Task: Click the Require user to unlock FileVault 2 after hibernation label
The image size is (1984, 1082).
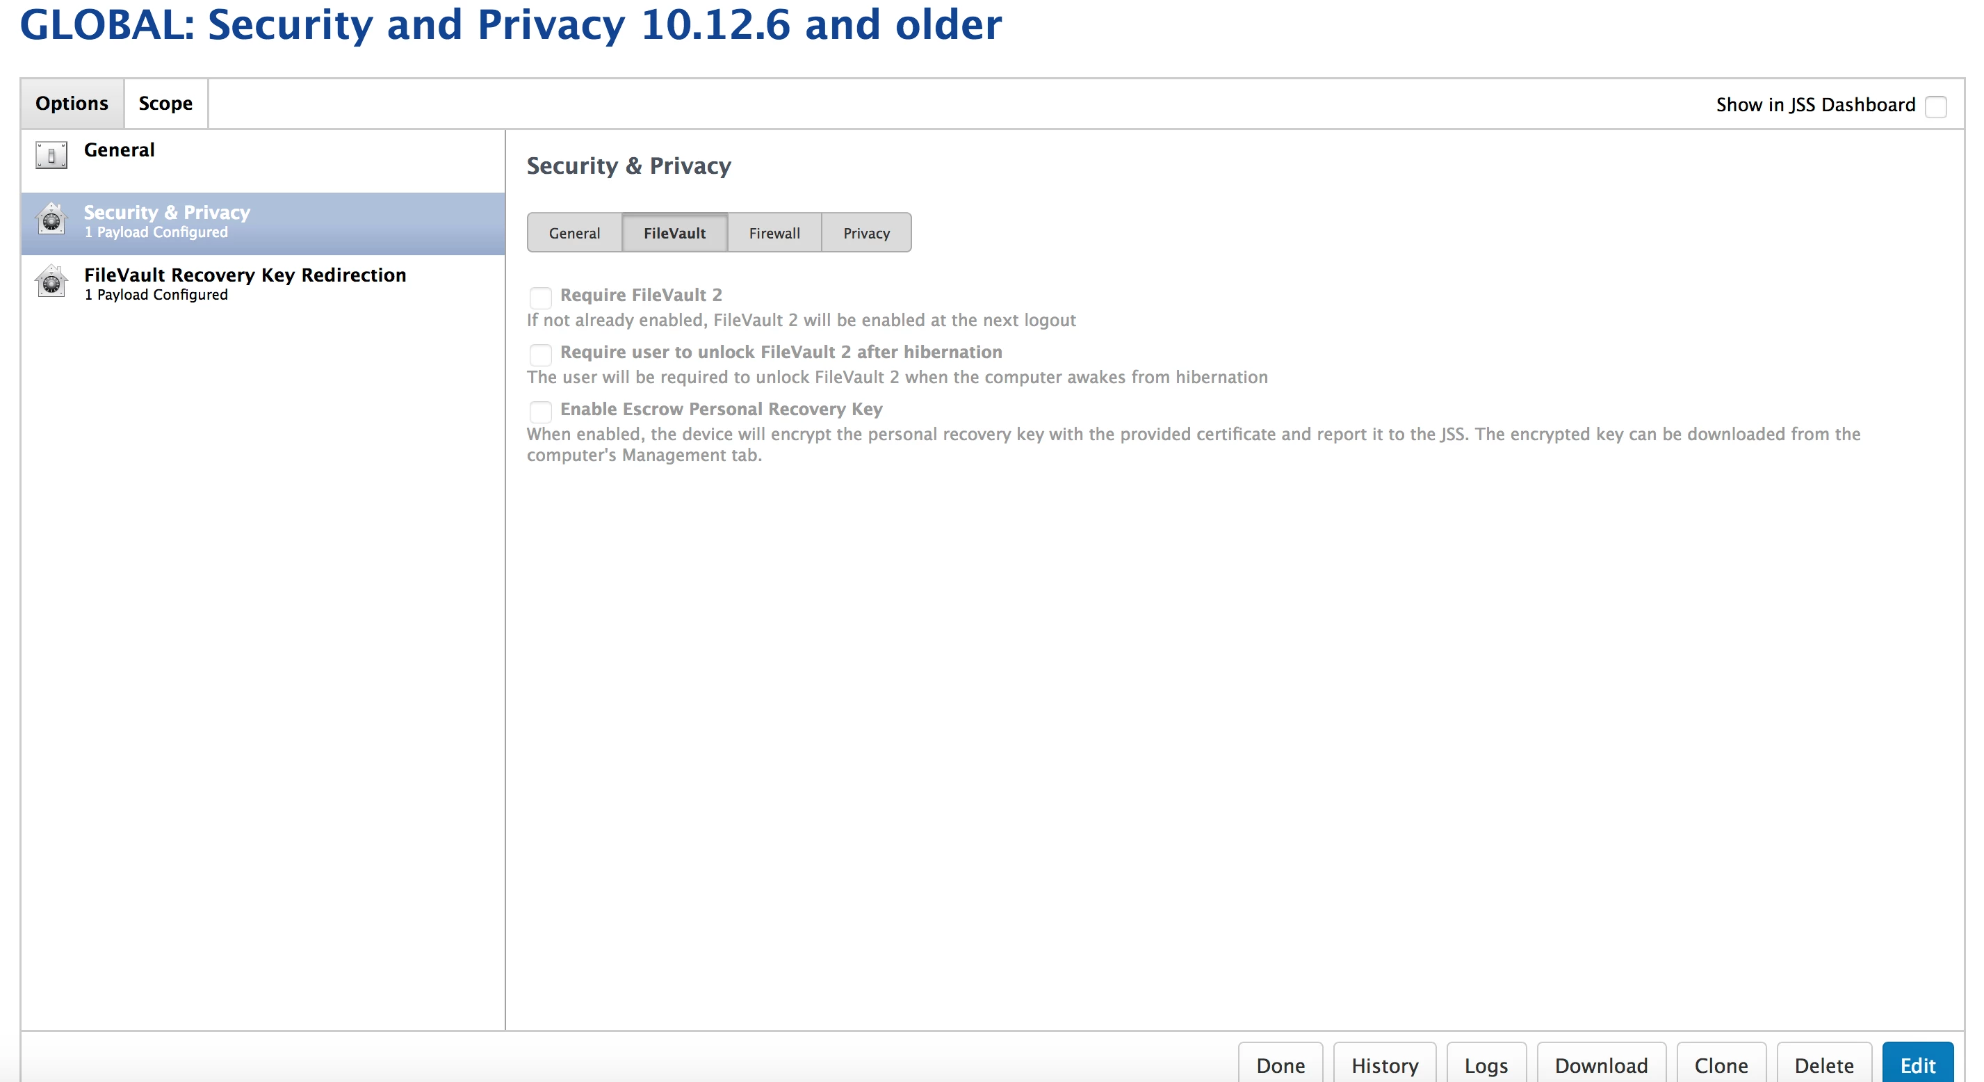Action: point(781,352)
